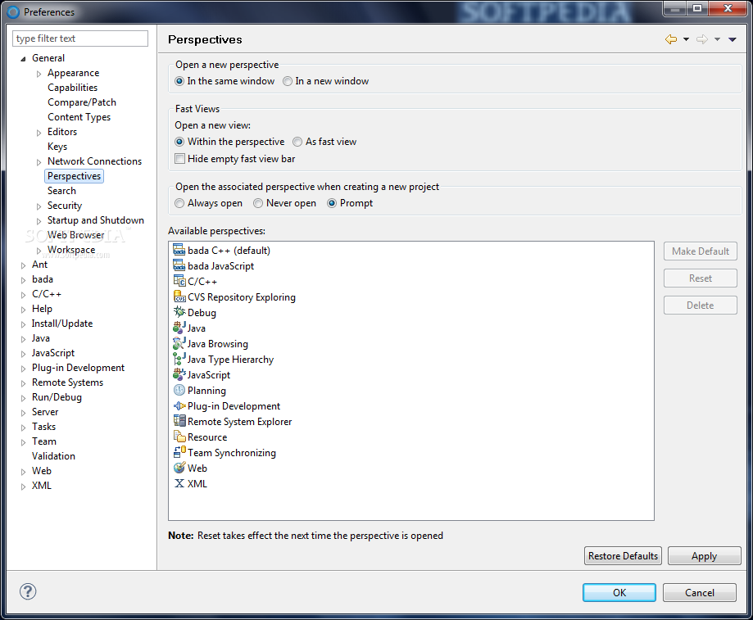
Task: Click the Web perspective globe icon
Action: (179, 468)
